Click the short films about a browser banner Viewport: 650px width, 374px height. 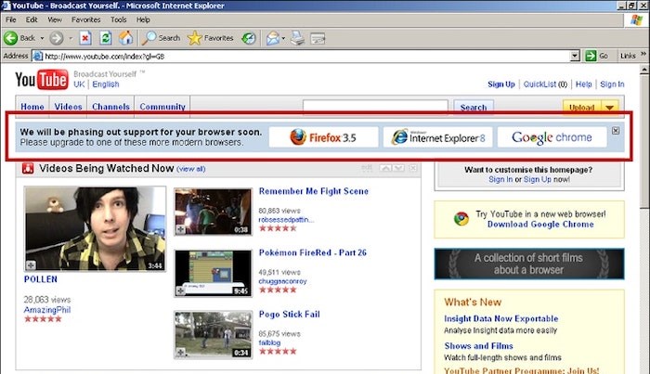click(x=529, y=264)
